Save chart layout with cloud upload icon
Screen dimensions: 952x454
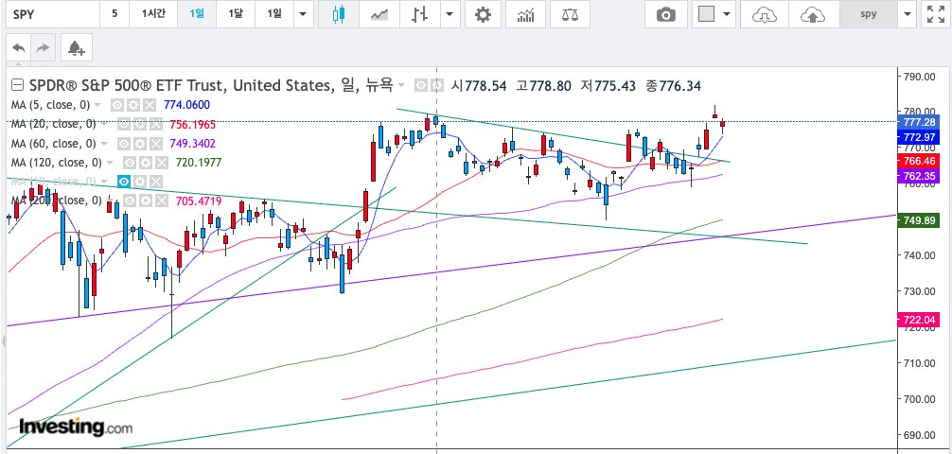click(x=813, y=14)
